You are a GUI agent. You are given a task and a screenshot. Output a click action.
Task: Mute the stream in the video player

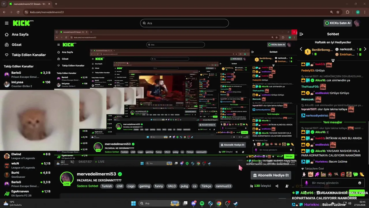(72, 162)
